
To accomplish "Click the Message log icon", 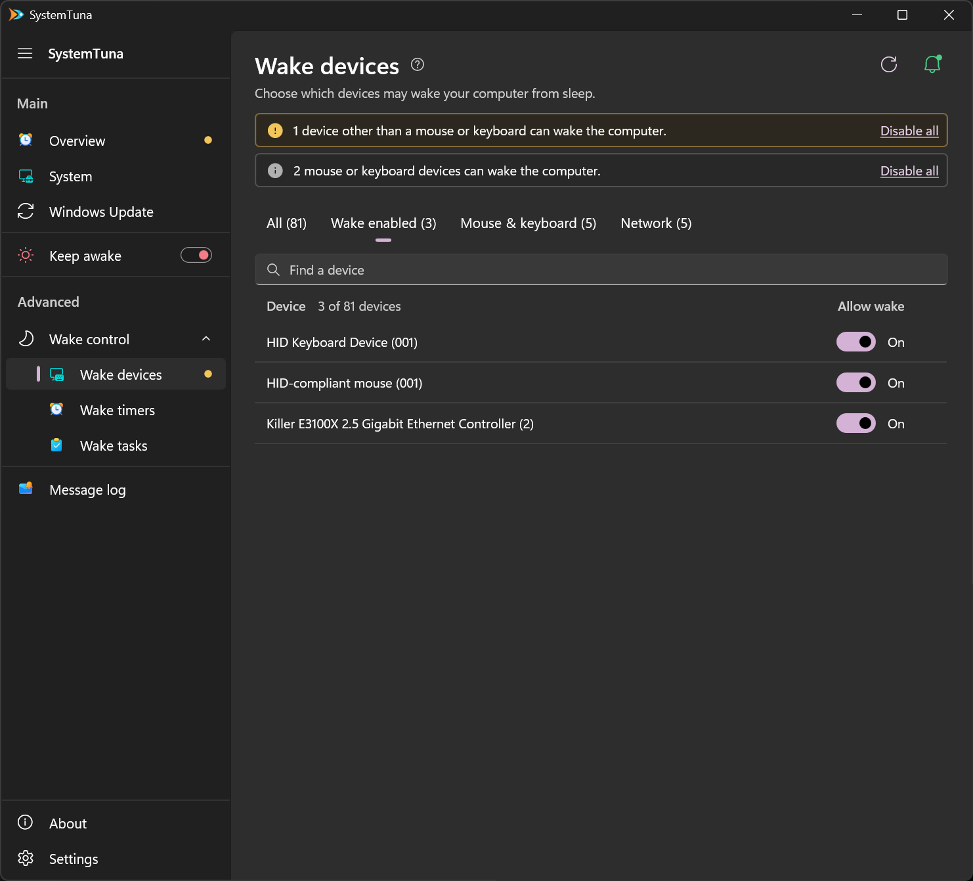I will [x=26, y=488].
